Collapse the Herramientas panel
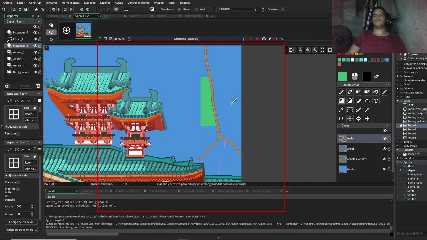 pyautogui.click(x=387, y=85)
